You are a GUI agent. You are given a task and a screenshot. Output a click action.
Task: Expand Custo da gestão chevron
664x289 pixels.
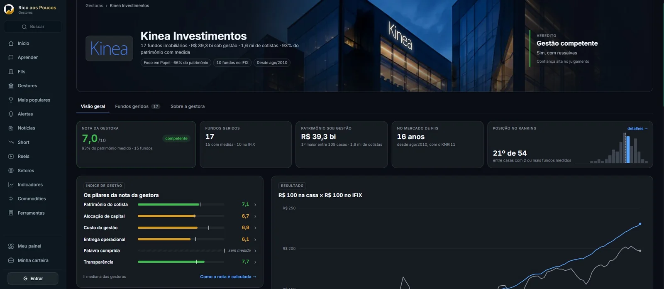255,228
